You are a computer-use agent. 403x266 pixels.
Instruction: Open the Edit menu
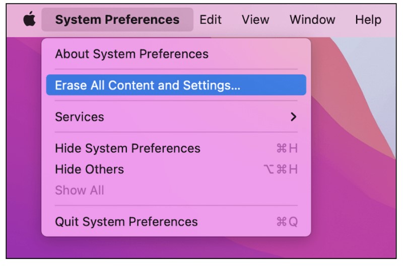click(x=211, y=20)
